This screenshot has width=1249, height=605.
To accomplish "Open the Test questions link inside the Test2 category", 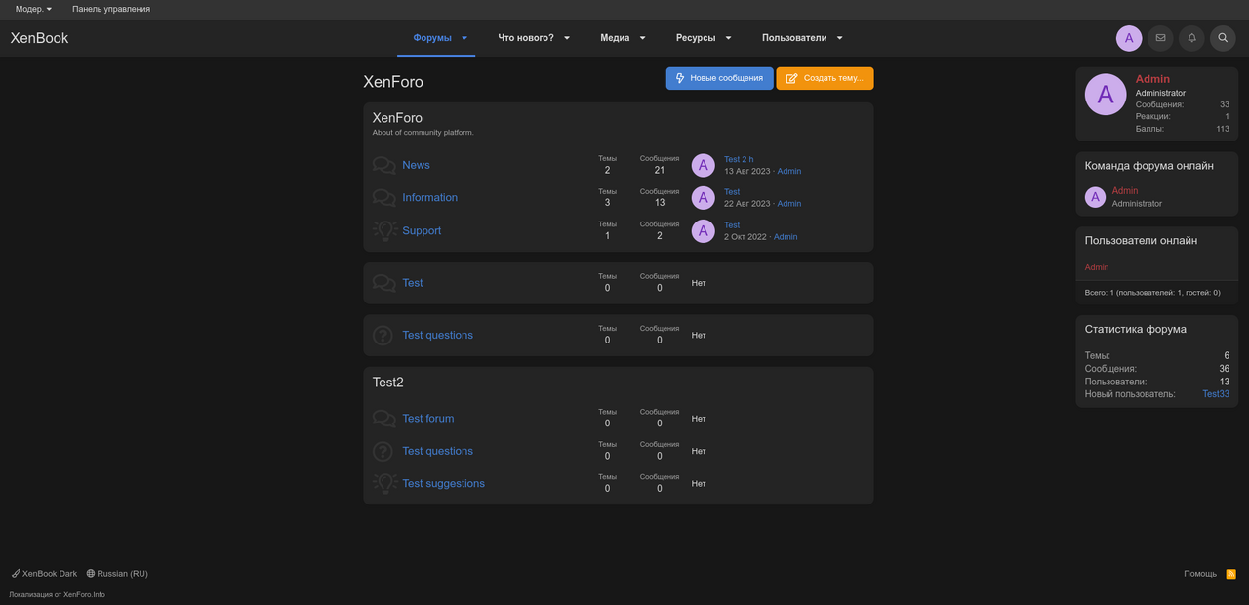I will (437, 451).
